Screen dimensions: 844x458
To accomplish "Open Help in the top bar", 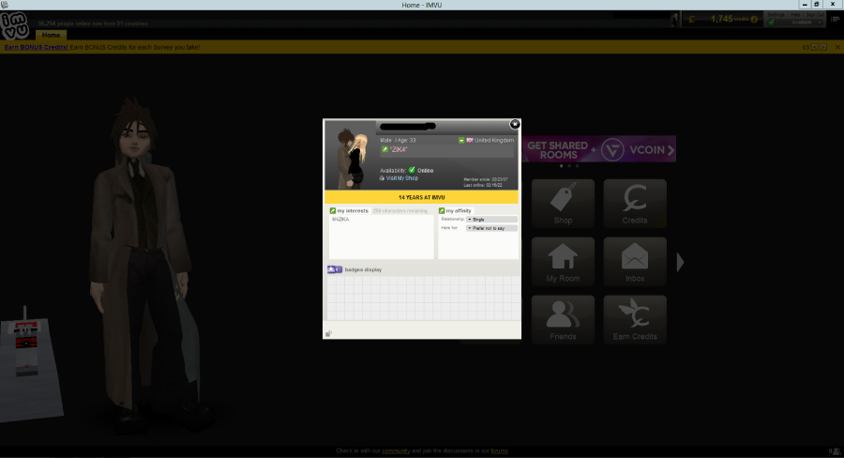I will (795, 15).
